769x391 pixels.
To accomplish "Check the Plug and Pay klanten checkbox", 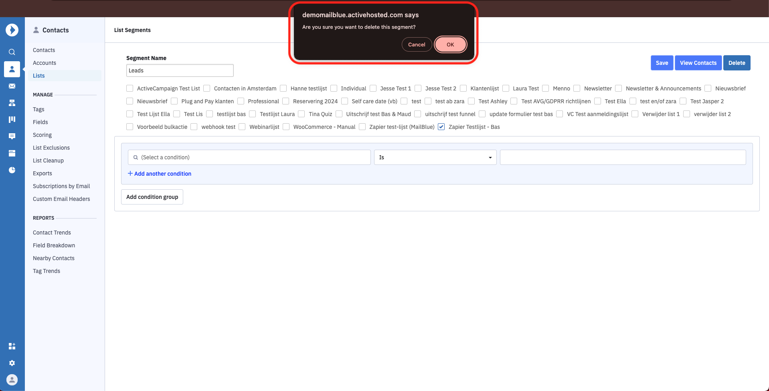I will (x=174, y=101).
